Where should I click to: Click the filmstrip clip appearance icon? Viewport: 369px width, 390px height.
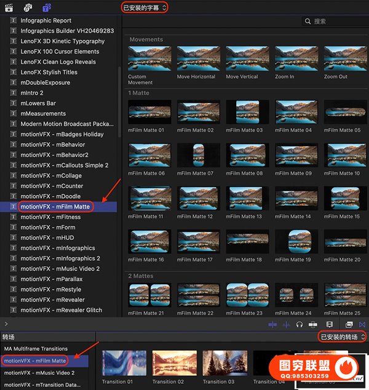click(x=329, y=324)
